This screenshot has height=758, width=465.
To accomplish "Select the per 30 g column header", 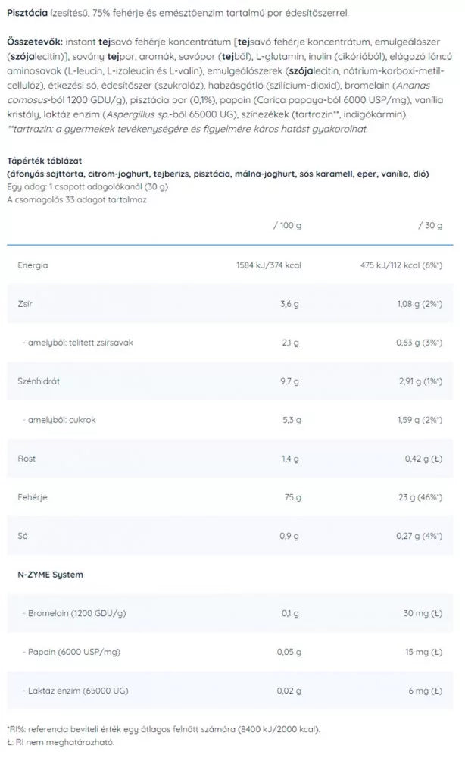I will pos(430,225).
